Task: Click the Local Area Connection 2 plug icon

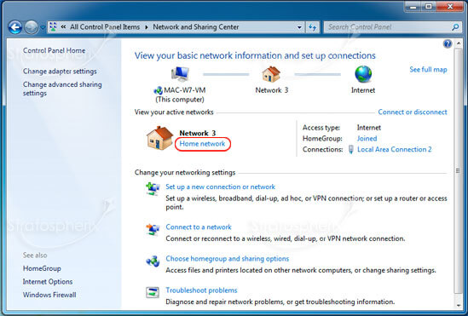Action: click(351, 149)
